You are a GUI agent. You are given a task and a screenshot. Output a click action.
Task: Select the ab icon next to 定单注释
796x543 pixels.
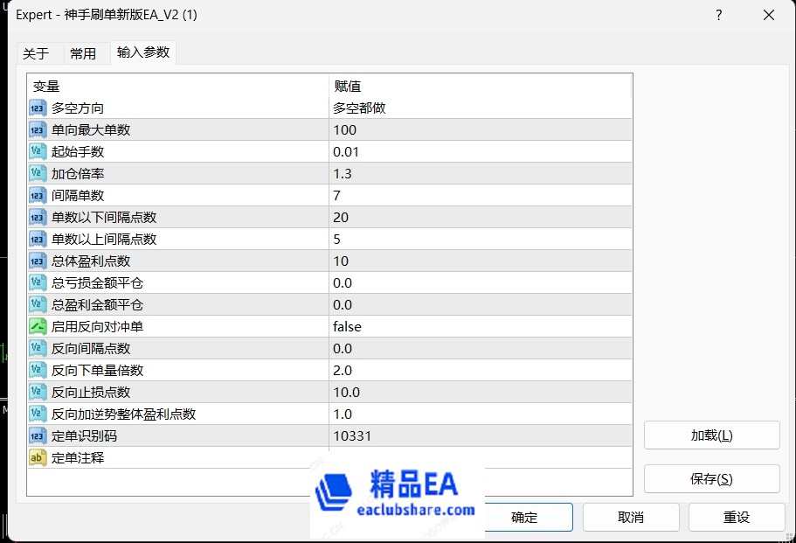click(x=37, y=457)
